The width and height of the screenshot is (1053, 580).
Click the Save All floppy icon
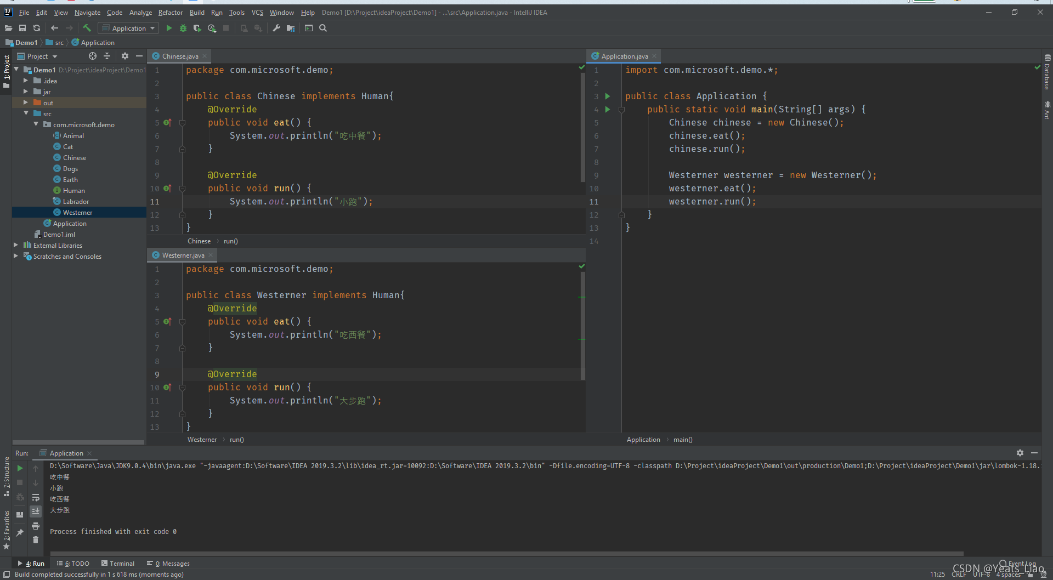(22, 28)
